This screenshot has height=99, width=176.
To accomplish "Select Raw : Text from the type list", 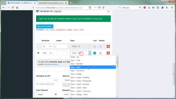I will (93, 61).
